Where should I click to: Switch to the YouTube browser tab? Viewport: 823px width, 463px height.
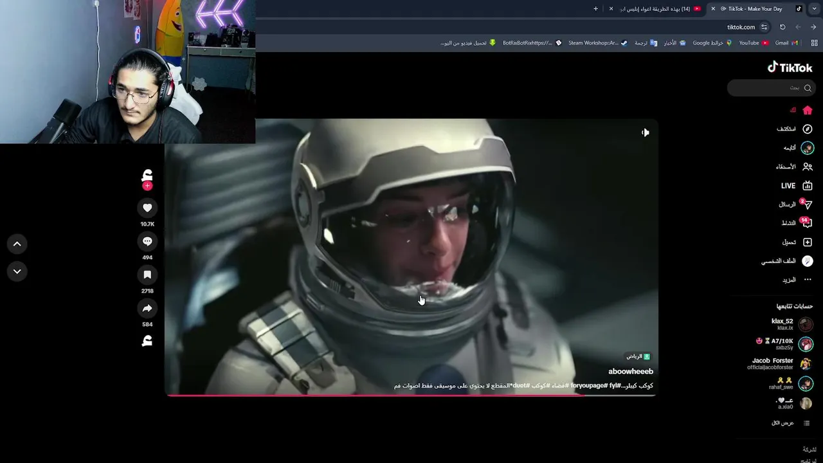pyautogui.click(x=656, y=9)
